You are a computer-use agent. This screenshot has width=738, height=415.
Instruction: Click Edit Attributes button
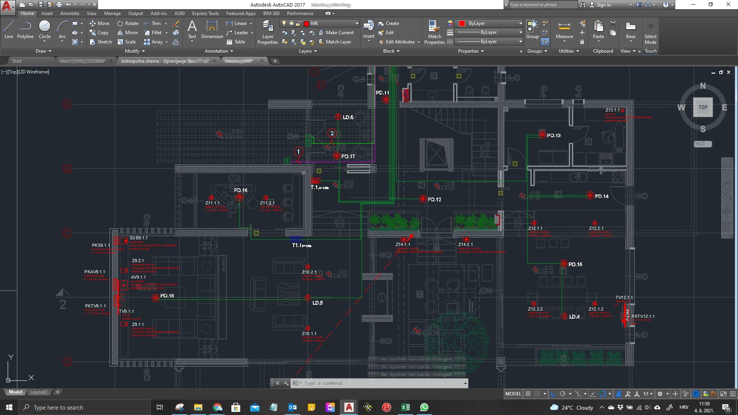pos(400,42)
